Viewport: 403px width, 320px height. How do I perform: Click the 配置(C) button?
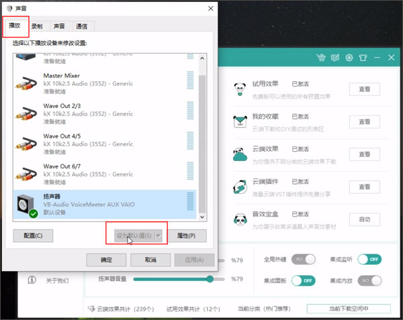[33, 235]
